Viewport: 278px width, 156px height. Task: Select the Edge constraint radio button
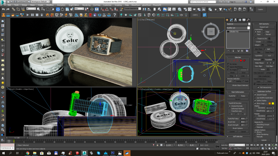(x=264, y=32)
